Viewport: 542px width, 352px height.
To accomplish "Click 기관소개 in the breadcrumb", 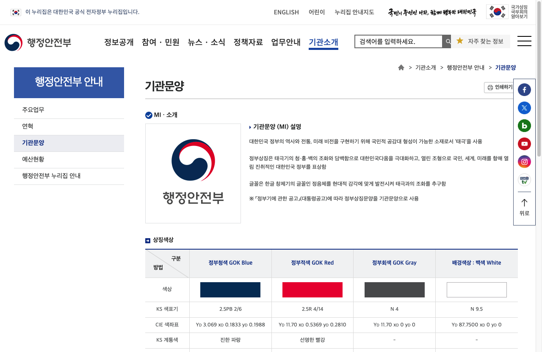I will click(x=426, y=68).
